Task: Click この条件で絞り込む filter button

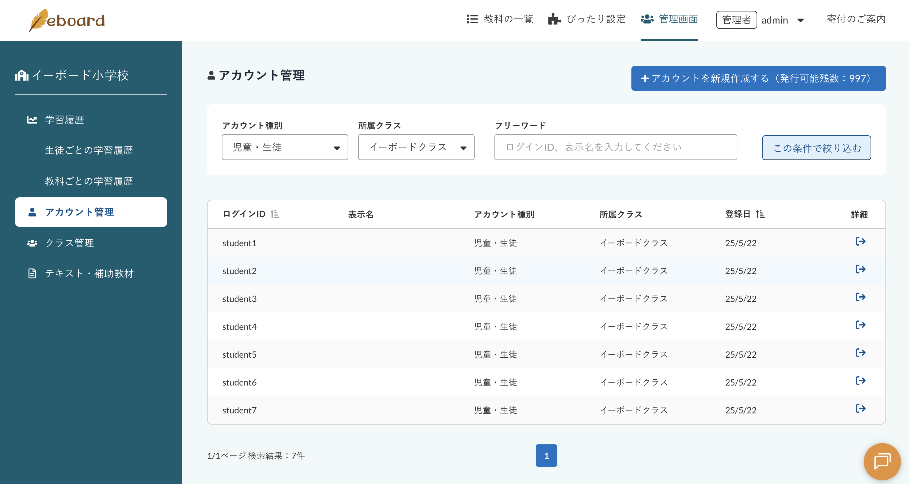Action: [816, 148]
